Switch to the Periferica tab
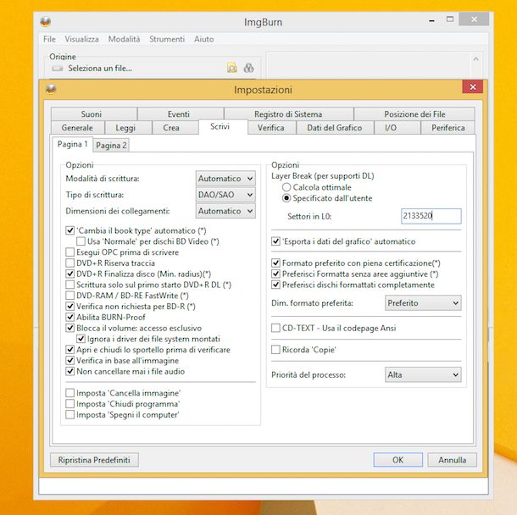The height and width of the screenshot is (515, 517). click(448, 128)
